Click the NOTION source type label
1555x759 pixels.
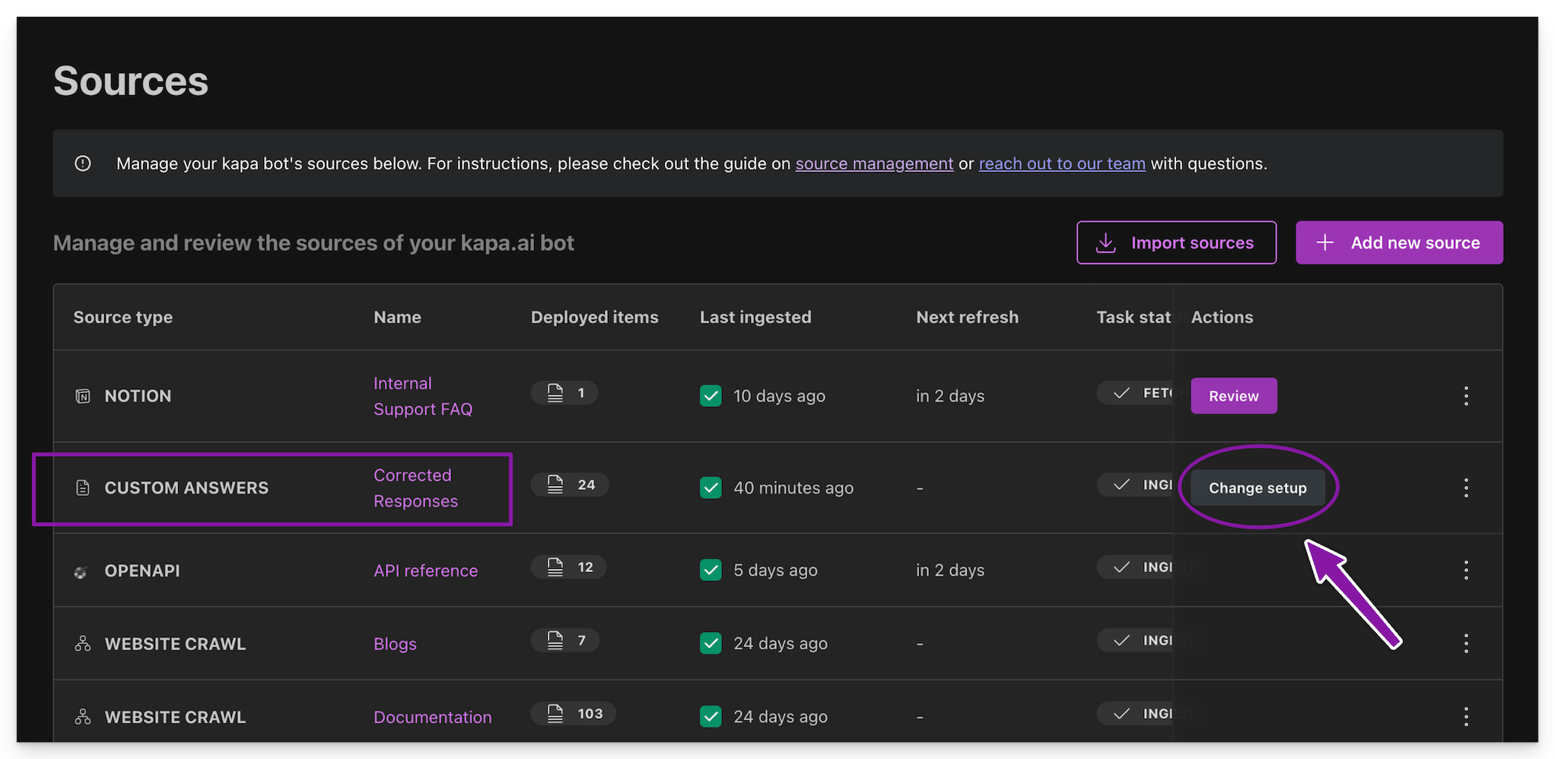[x=138, y=396]
